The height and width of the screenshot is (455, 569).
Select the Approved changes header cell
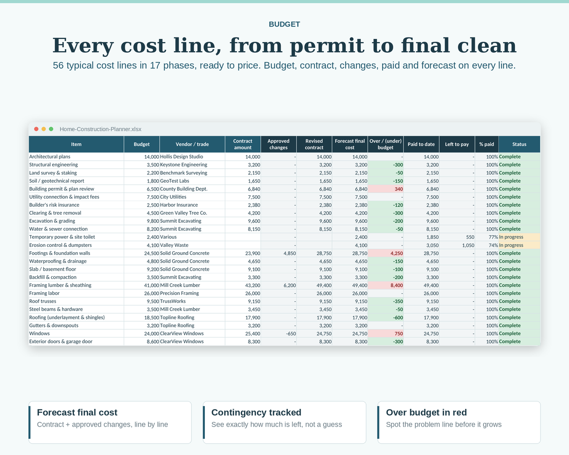(278, 144)
